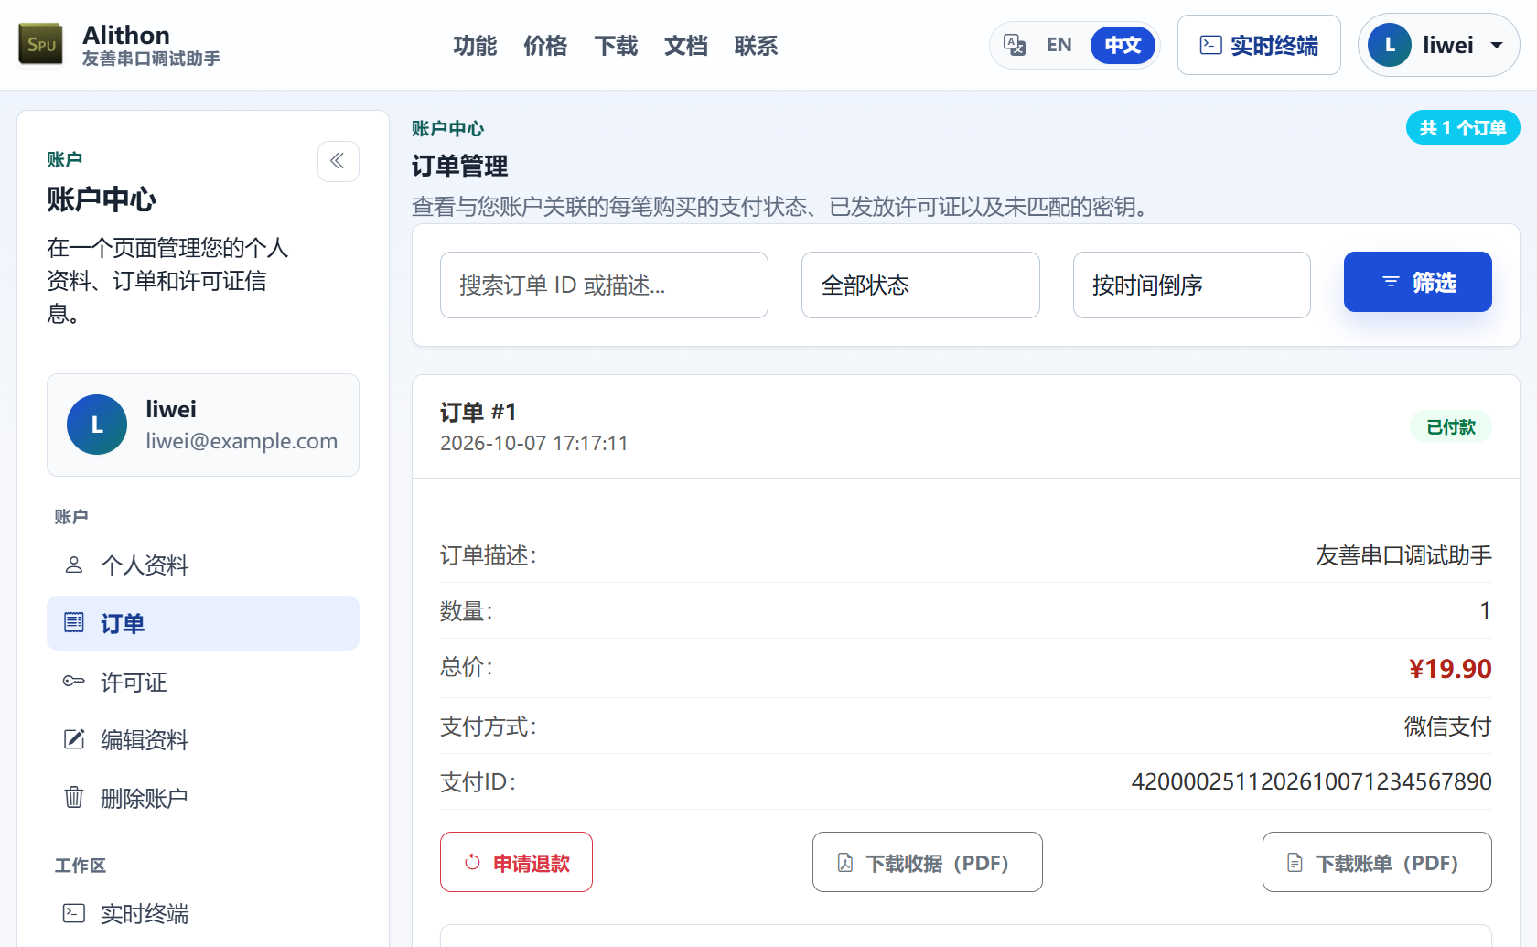Click the refund arrow icon on 申请退款

click(472, 862)
